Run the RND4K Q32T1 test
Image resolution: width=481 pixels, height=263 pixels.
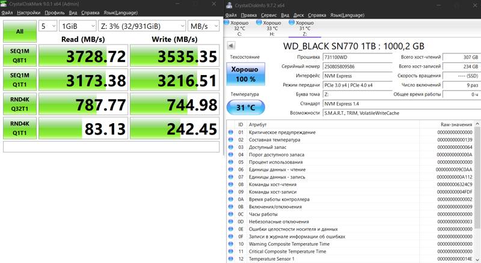click(x=20, y=104)
